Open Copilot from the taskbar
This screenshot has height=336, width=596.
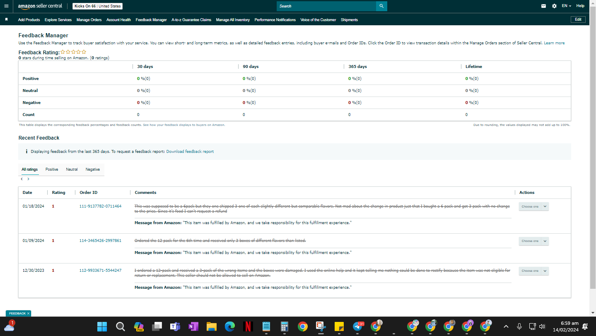coord(139,327)
